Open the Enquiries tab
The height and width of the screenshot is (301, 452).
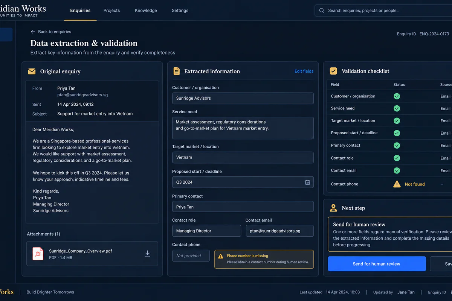(80, 11)
